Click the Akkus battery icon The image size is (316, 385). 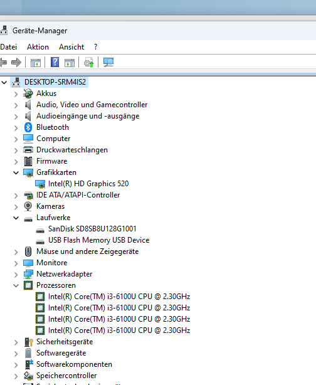(x=28, y=93)
